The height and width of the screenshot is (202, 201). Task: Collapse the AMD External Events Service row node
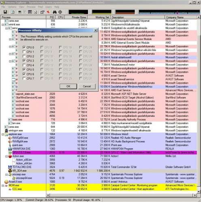[10, 39]
